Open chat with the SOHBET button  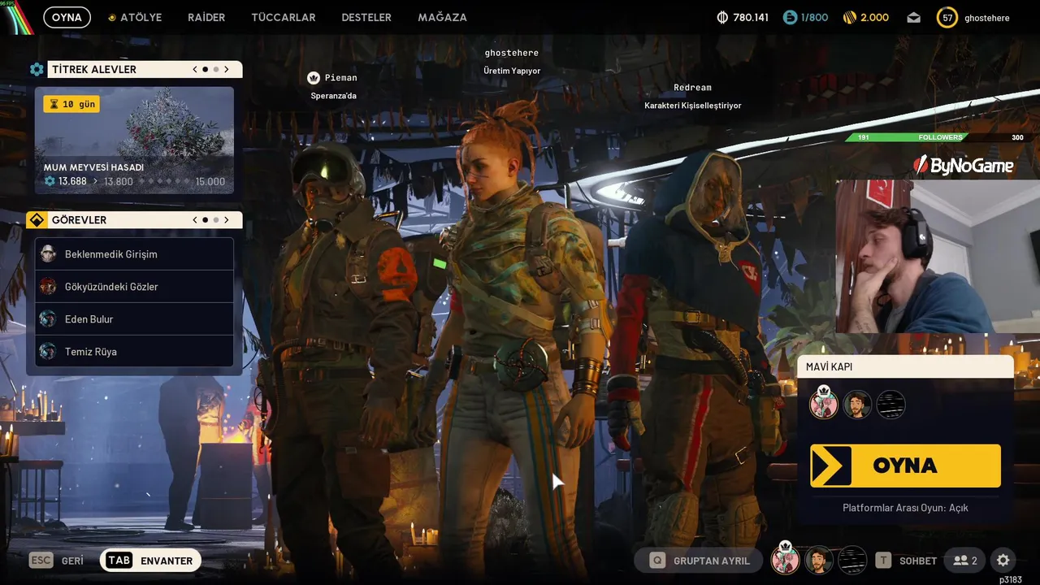pyautogui.click(x=906, y=561)
